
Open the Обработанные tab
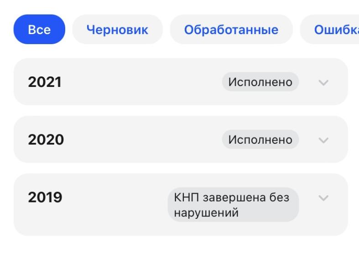[231, 30]
